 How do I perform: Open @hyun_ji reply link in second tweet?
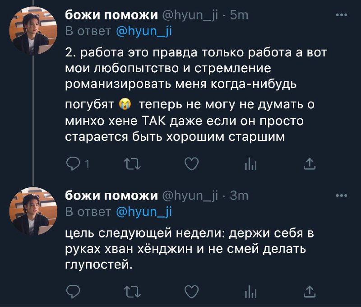[x=144, y=212]
